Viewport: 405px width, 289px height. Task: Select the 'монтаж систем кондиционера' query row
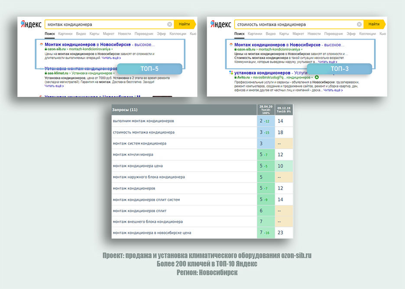click(x=202, y=143)
